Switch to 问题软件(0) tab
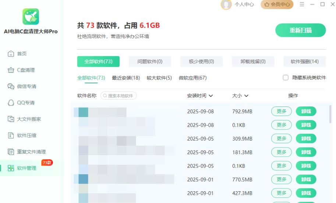 [x=150, y=62]
